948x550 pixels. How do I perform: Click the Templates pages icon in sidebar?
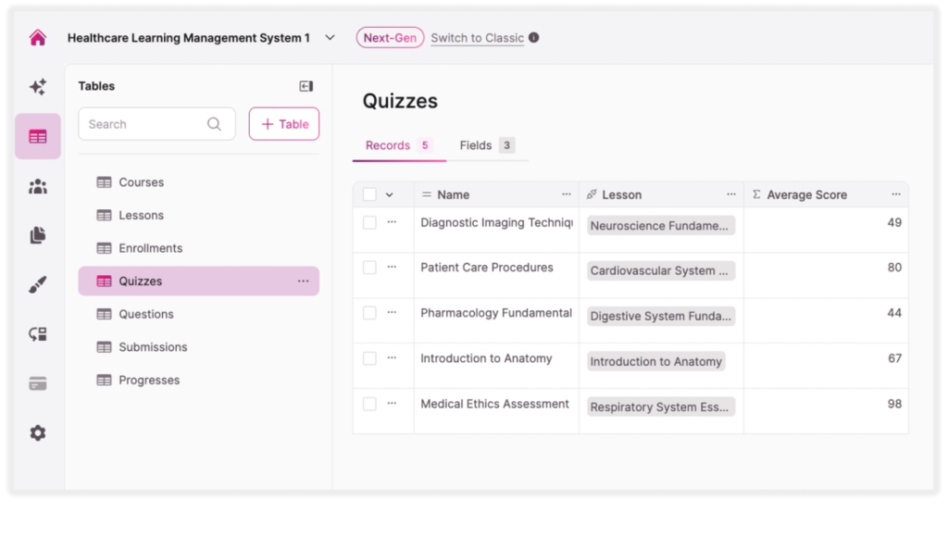(x=38, y=234)
